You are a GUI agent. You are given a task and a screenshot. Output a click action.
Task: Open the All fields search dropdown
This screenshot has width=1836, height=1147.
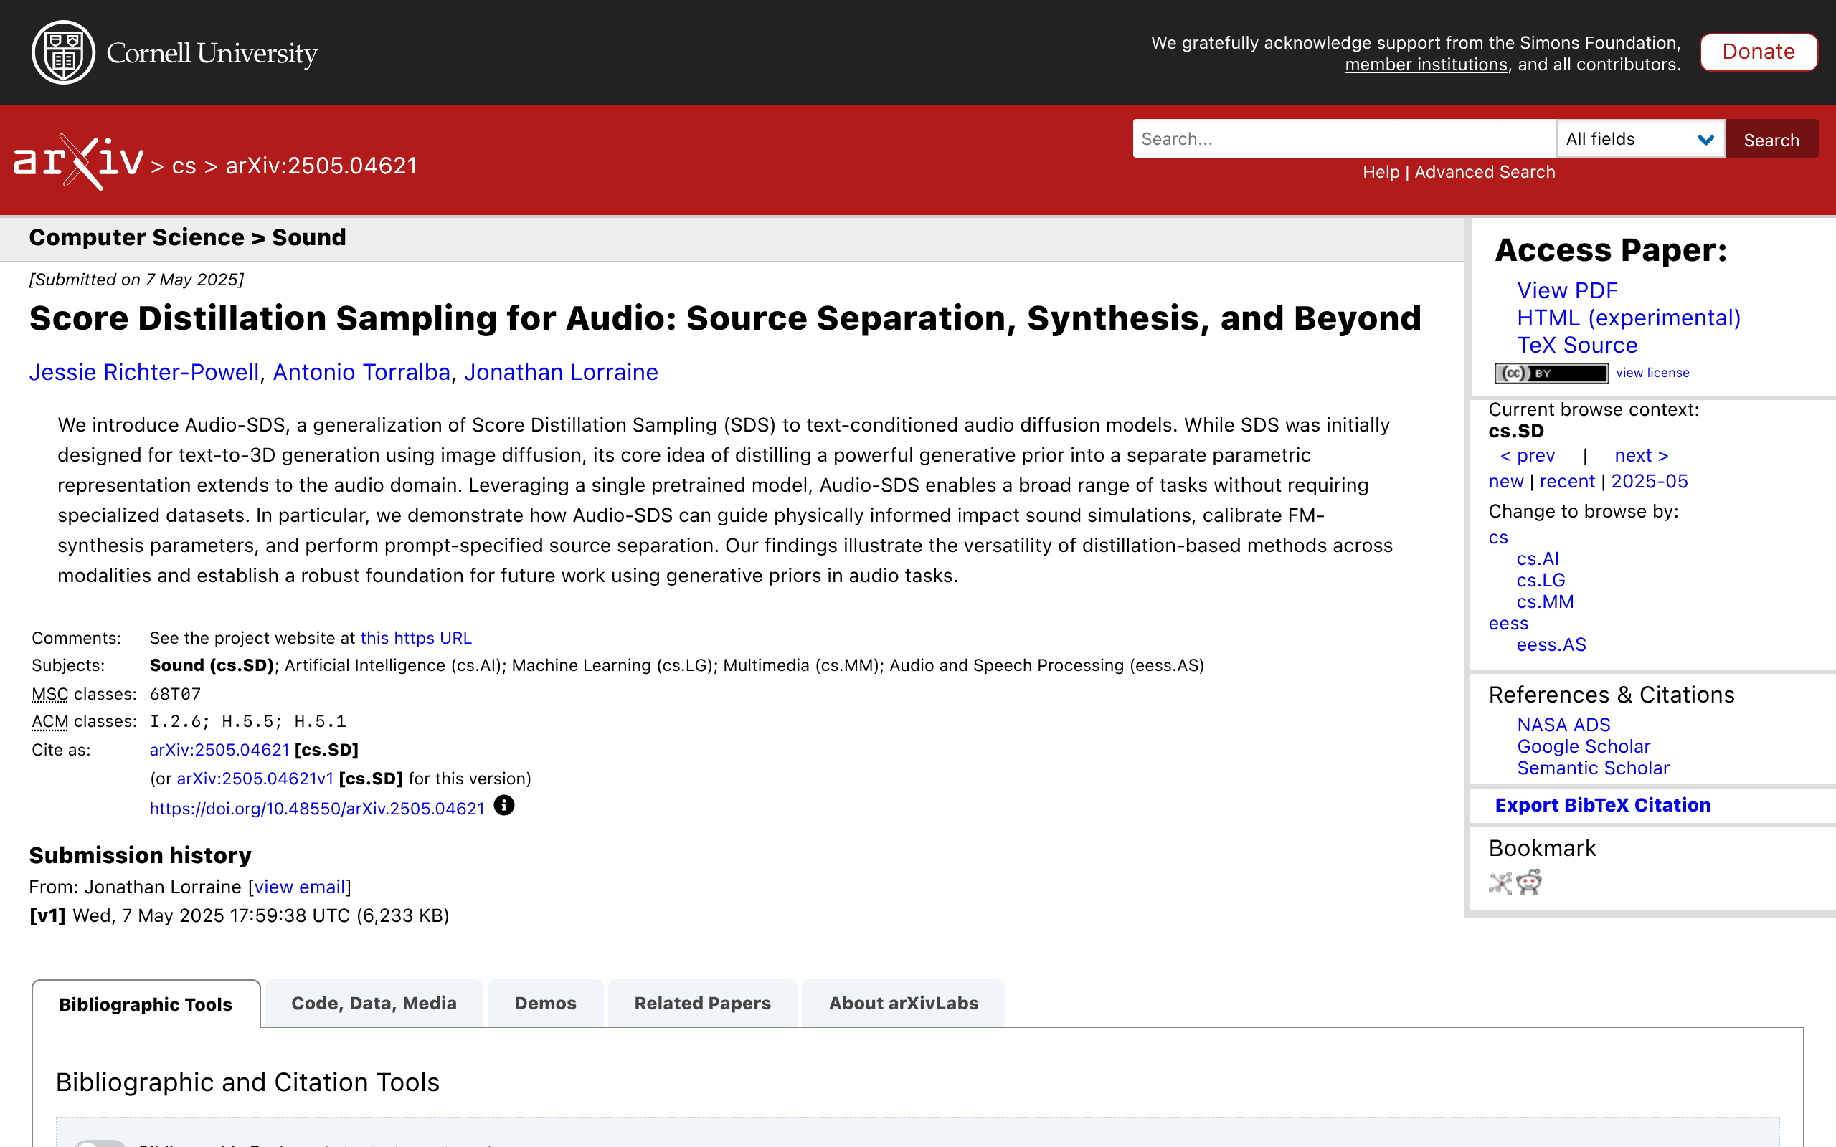(x=1639, y=139)
